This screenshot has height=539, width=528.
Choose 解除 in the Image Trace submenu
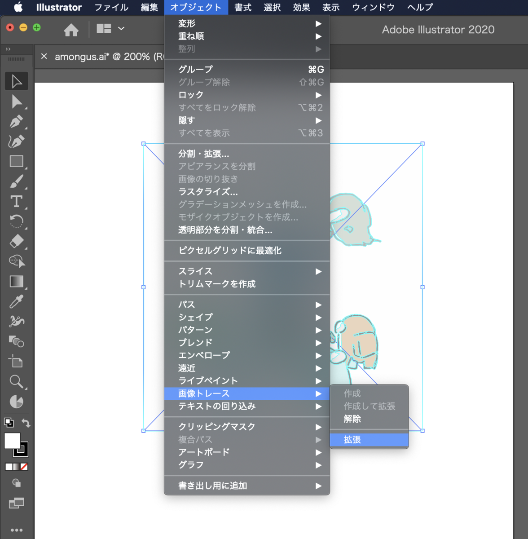point(369,419)
